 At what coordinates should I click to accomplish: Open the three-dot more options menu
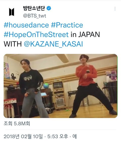115,9
